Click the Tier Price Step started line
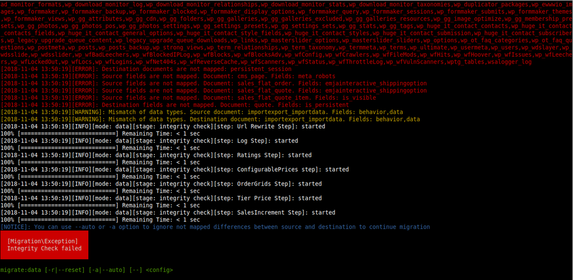This screenshot has width=573, height=280. tap(161, 198)
